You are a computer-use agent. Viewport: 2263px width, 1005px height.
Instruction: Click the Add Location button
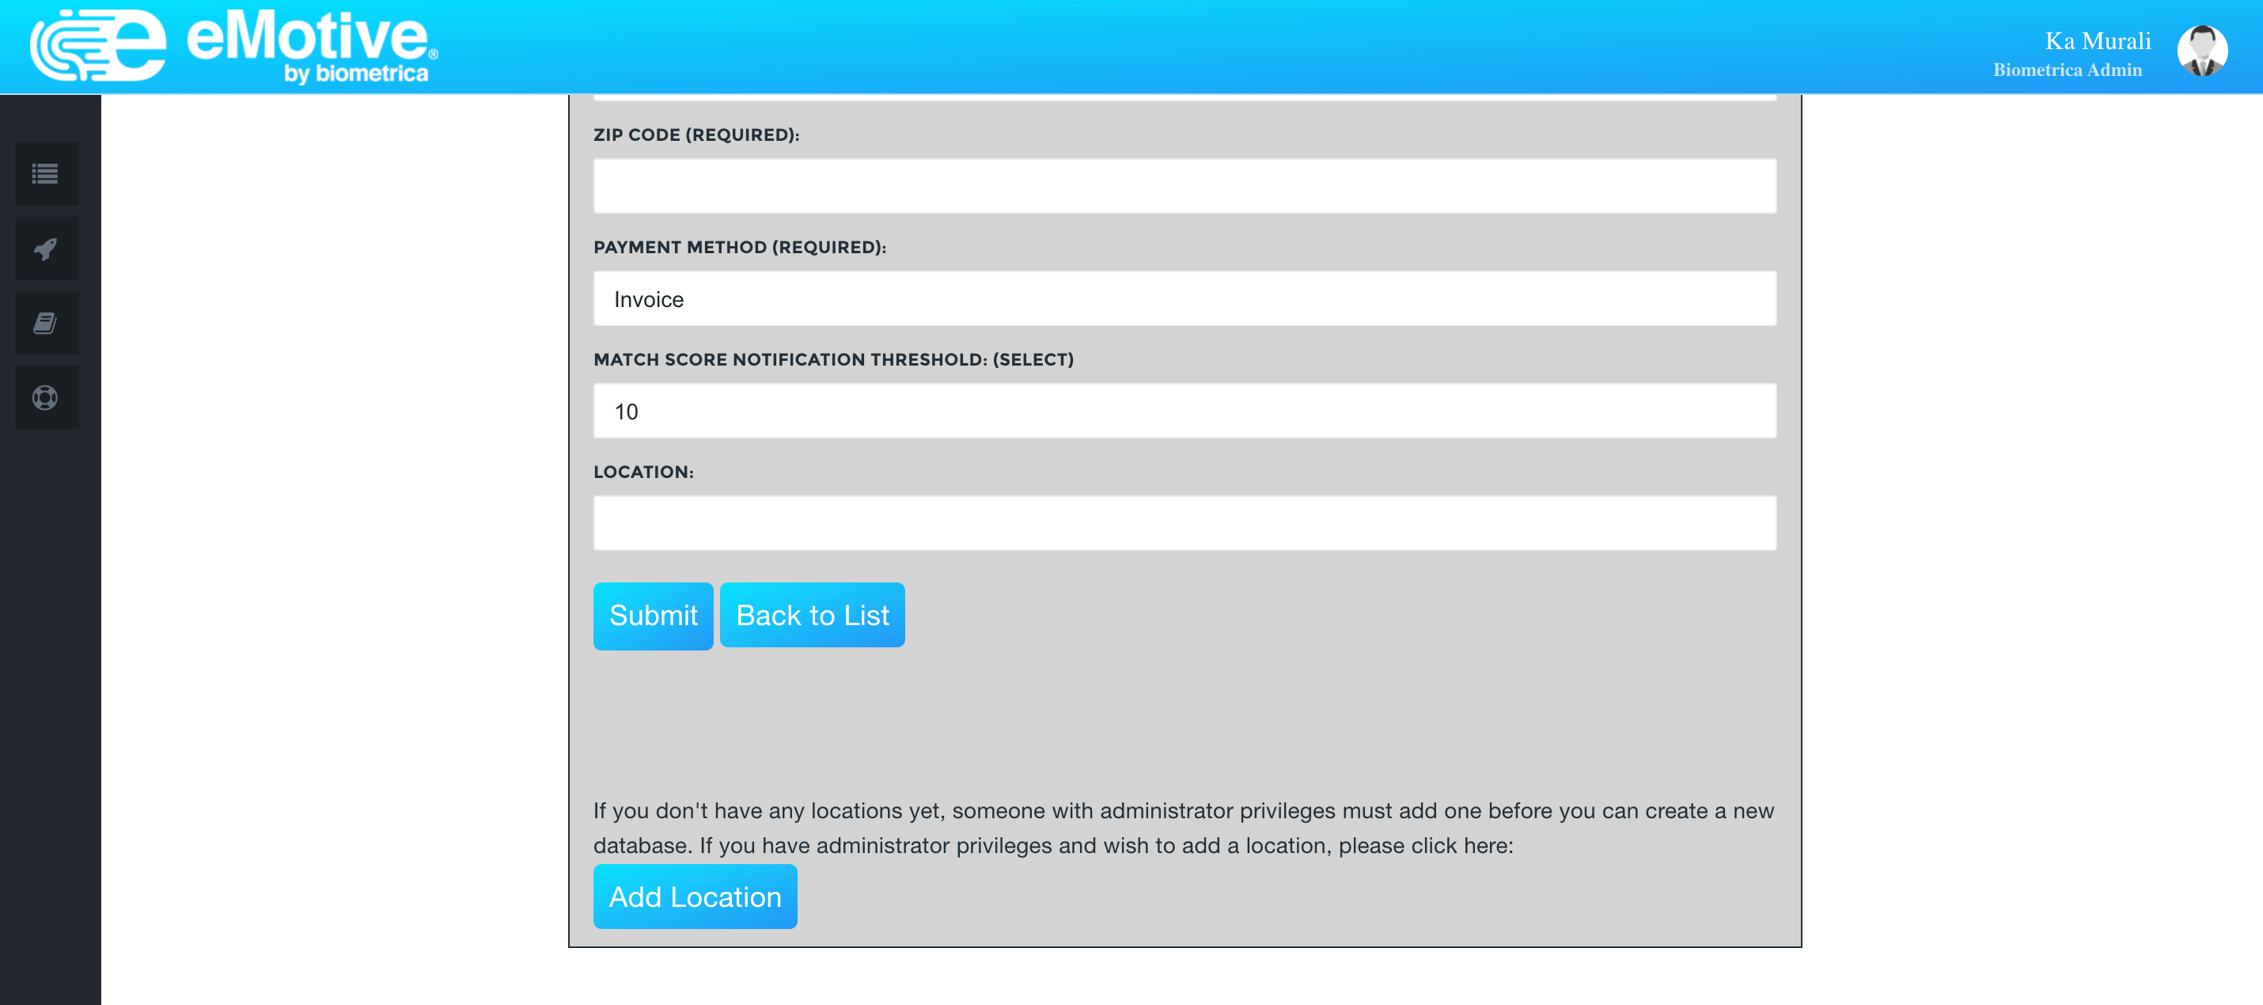[695, 897]
